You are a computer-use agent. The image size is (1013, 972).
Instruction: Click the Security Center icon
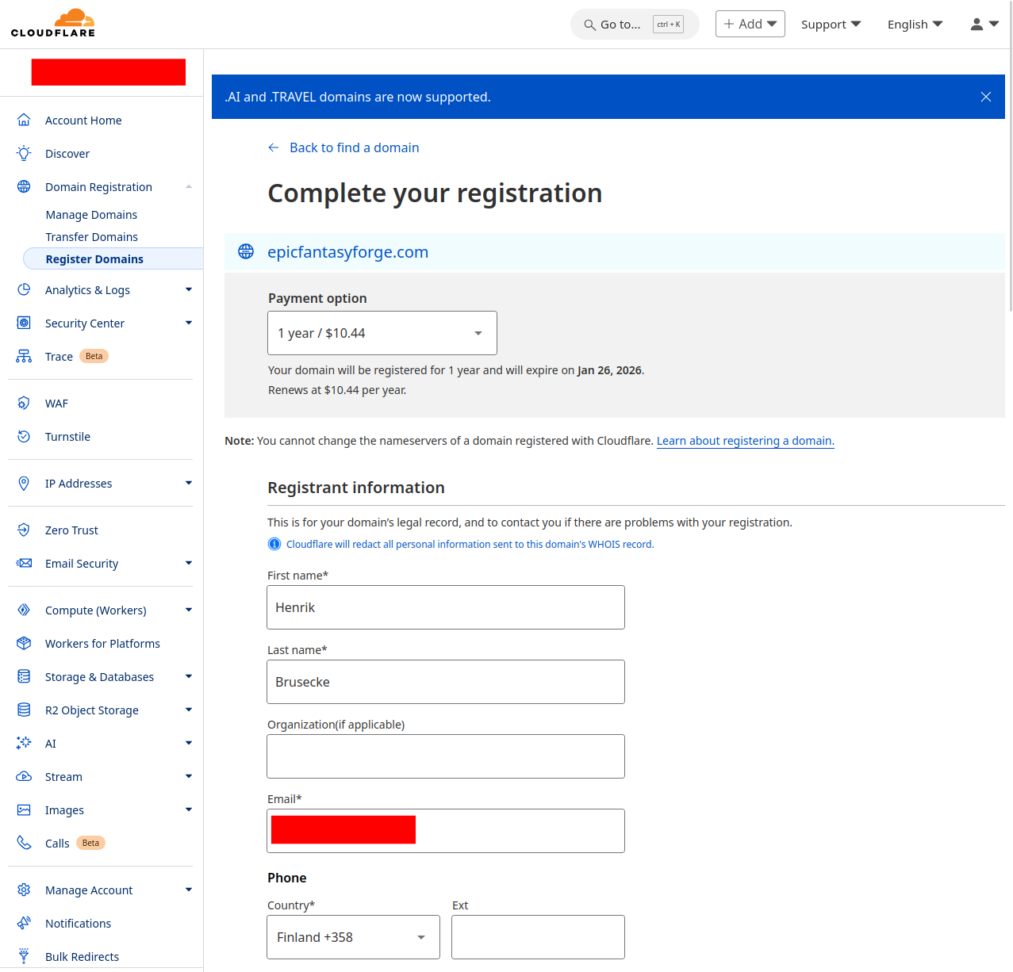(24, 323)
